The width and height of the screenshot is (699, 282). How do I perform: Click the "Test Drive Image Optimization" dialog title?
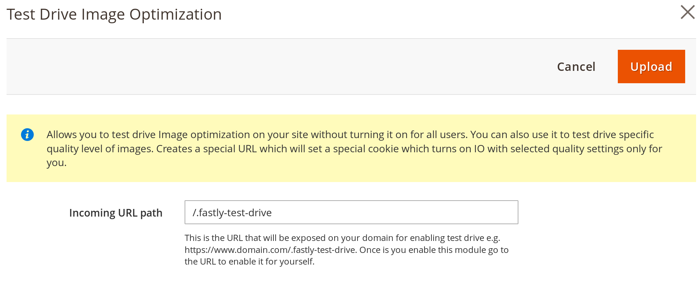tap(114, 15)
